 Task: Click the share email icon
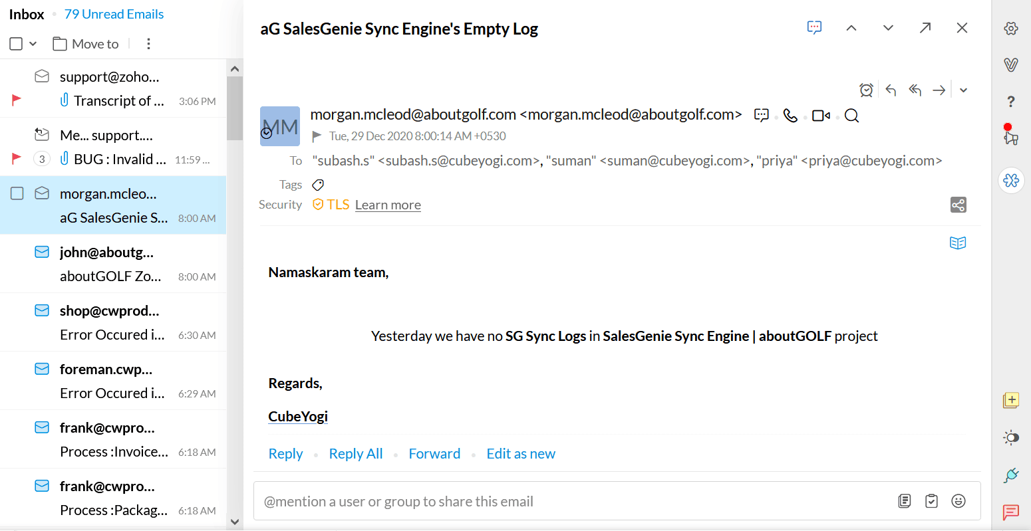click(958, 205)
